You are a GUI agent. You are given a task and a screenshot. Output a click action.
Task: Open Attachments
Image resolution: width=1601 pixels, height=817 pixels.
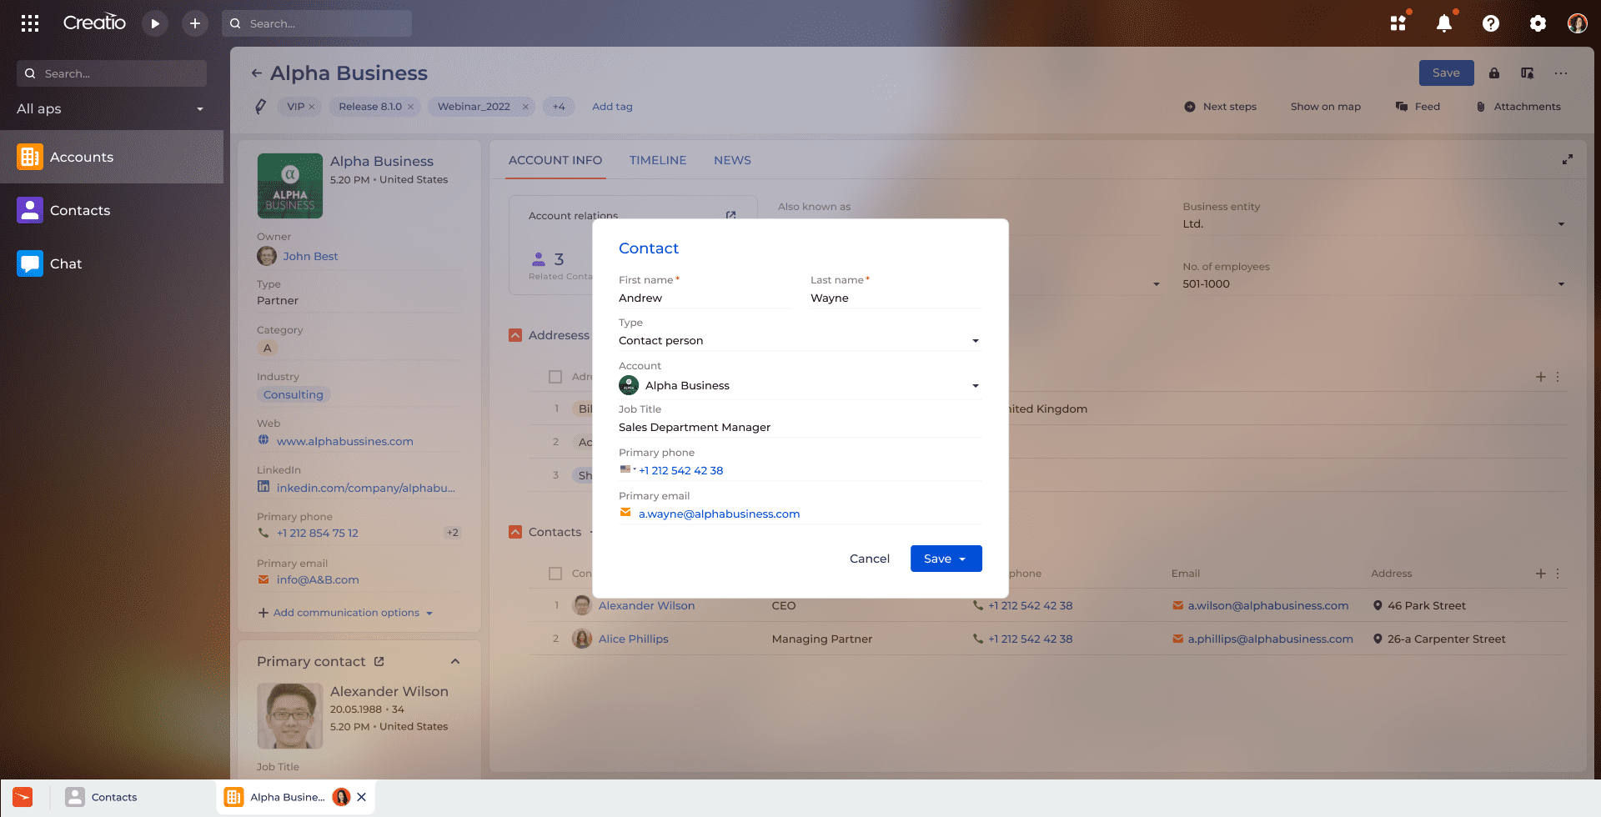tap(1518, 107)
